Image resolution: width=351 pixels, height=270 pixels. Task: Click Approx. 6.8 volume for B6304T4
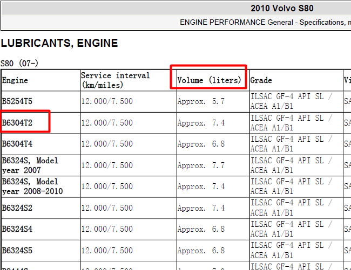201,144
